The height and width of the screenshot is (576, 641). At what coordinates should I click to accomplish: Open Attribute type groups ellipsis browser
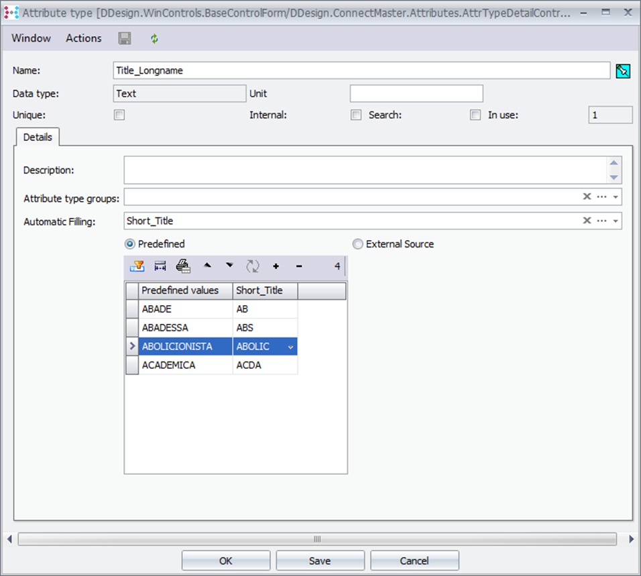coord(601,196)
